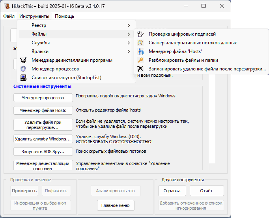The height and width of the screenshot is (218, 269).
Task: Select Запланировать удаление файла после перезагрузки
Action: (x=202, y=69)
